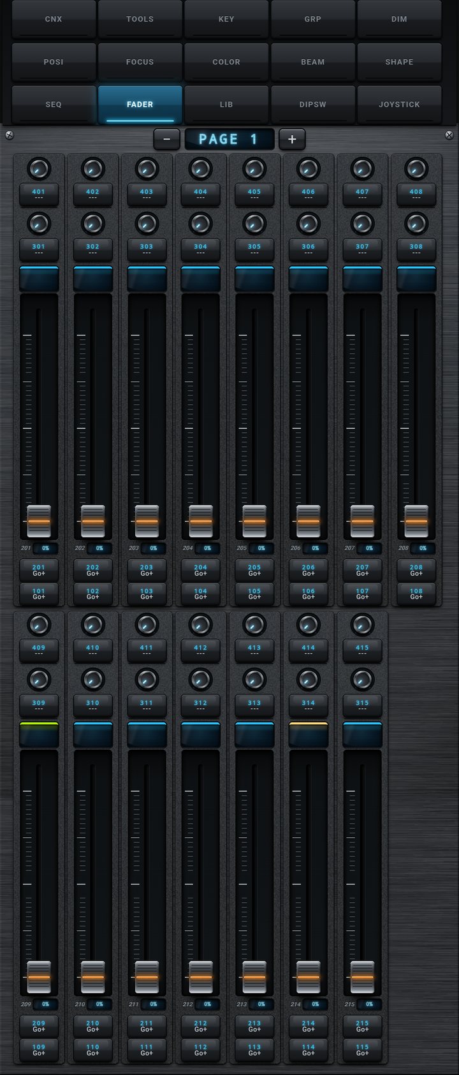Click 0% value field of fader 204

pyautogui.click(x=207, y=548)
